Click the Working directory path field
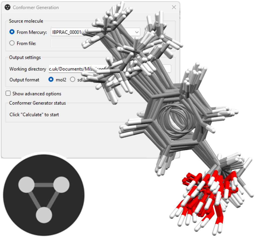 click(x=110, y=69)
